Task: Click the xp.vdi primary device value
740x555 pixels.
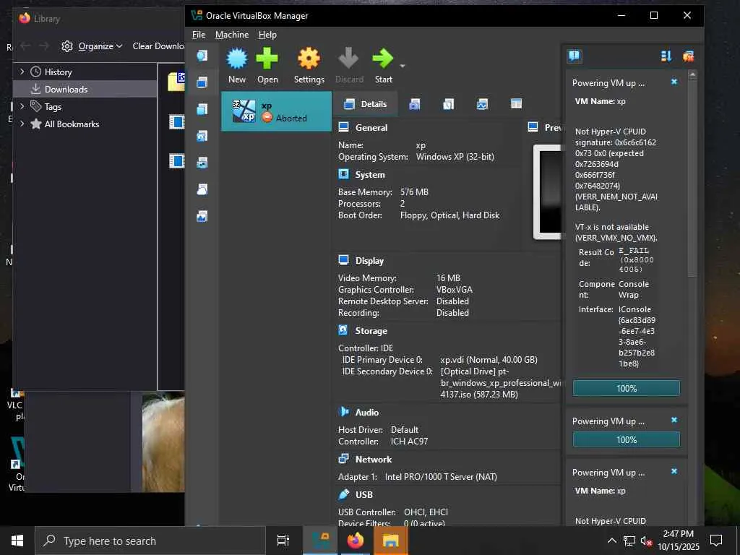Action: (489, 360)
